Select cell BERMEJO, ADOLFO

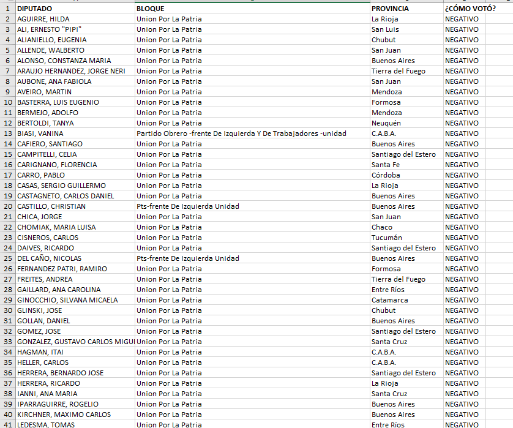(75, 113)
